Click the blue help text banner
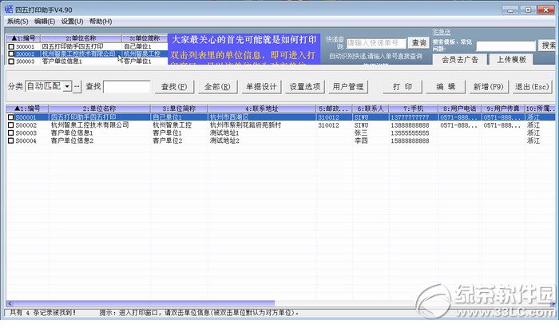Image resolution: width=559 pixels, height=328 pixels. [x=244, y=49]
